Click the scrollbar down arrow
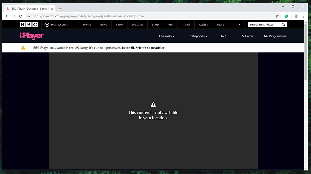The width and height of the screenshot is (311, 174). (x=306, y=168)
